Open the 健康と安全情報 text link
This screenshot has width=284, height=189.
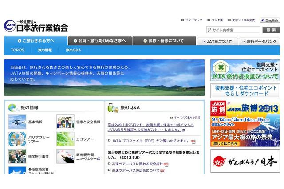[88, 122]
